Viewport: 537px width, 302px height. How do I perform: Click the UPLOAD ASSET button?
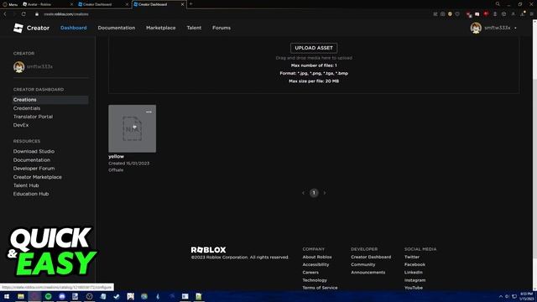coord(314,48)
